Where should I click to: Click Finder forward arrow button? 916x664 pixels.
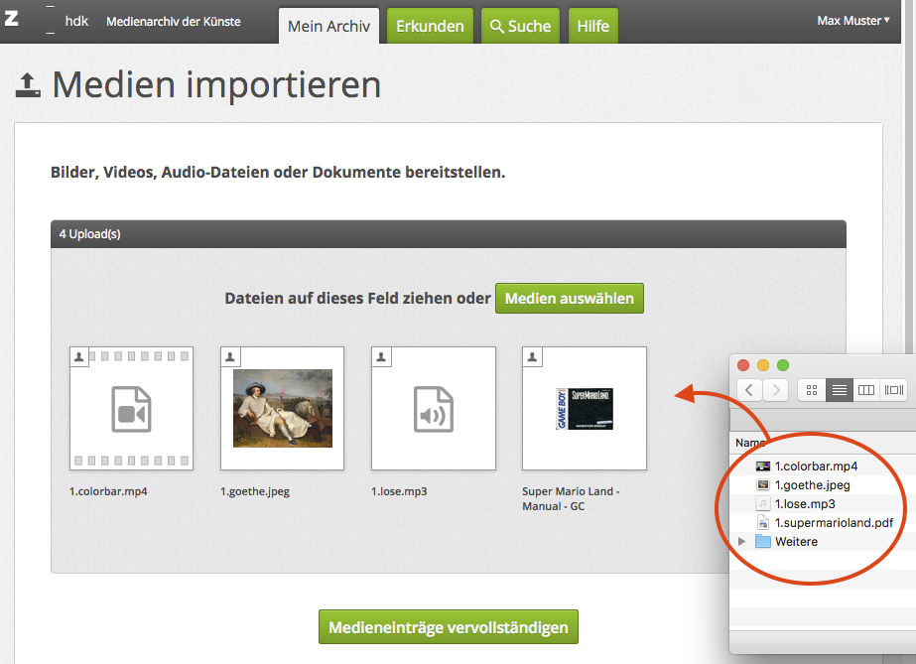pos(776,390)
